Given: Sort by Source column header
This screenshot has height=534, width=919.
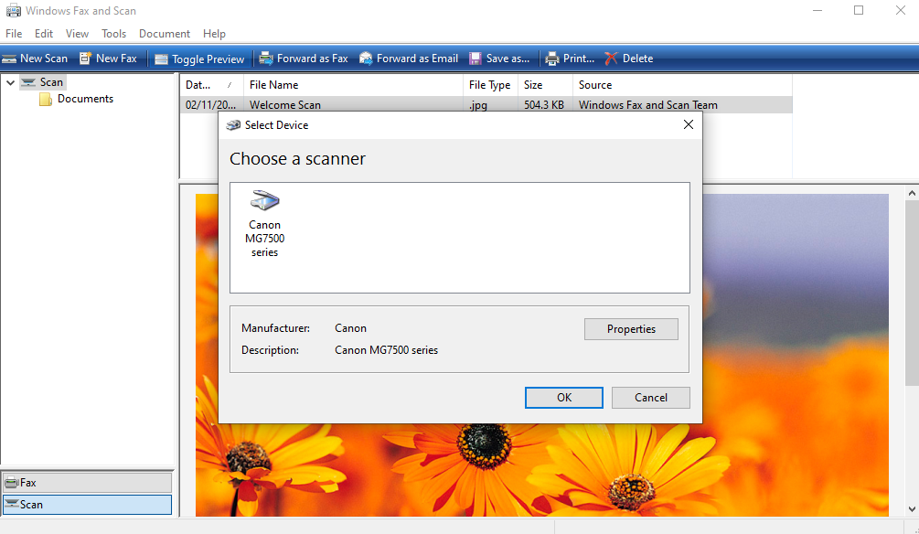Looking at the screenshot, I should [683, 85].
